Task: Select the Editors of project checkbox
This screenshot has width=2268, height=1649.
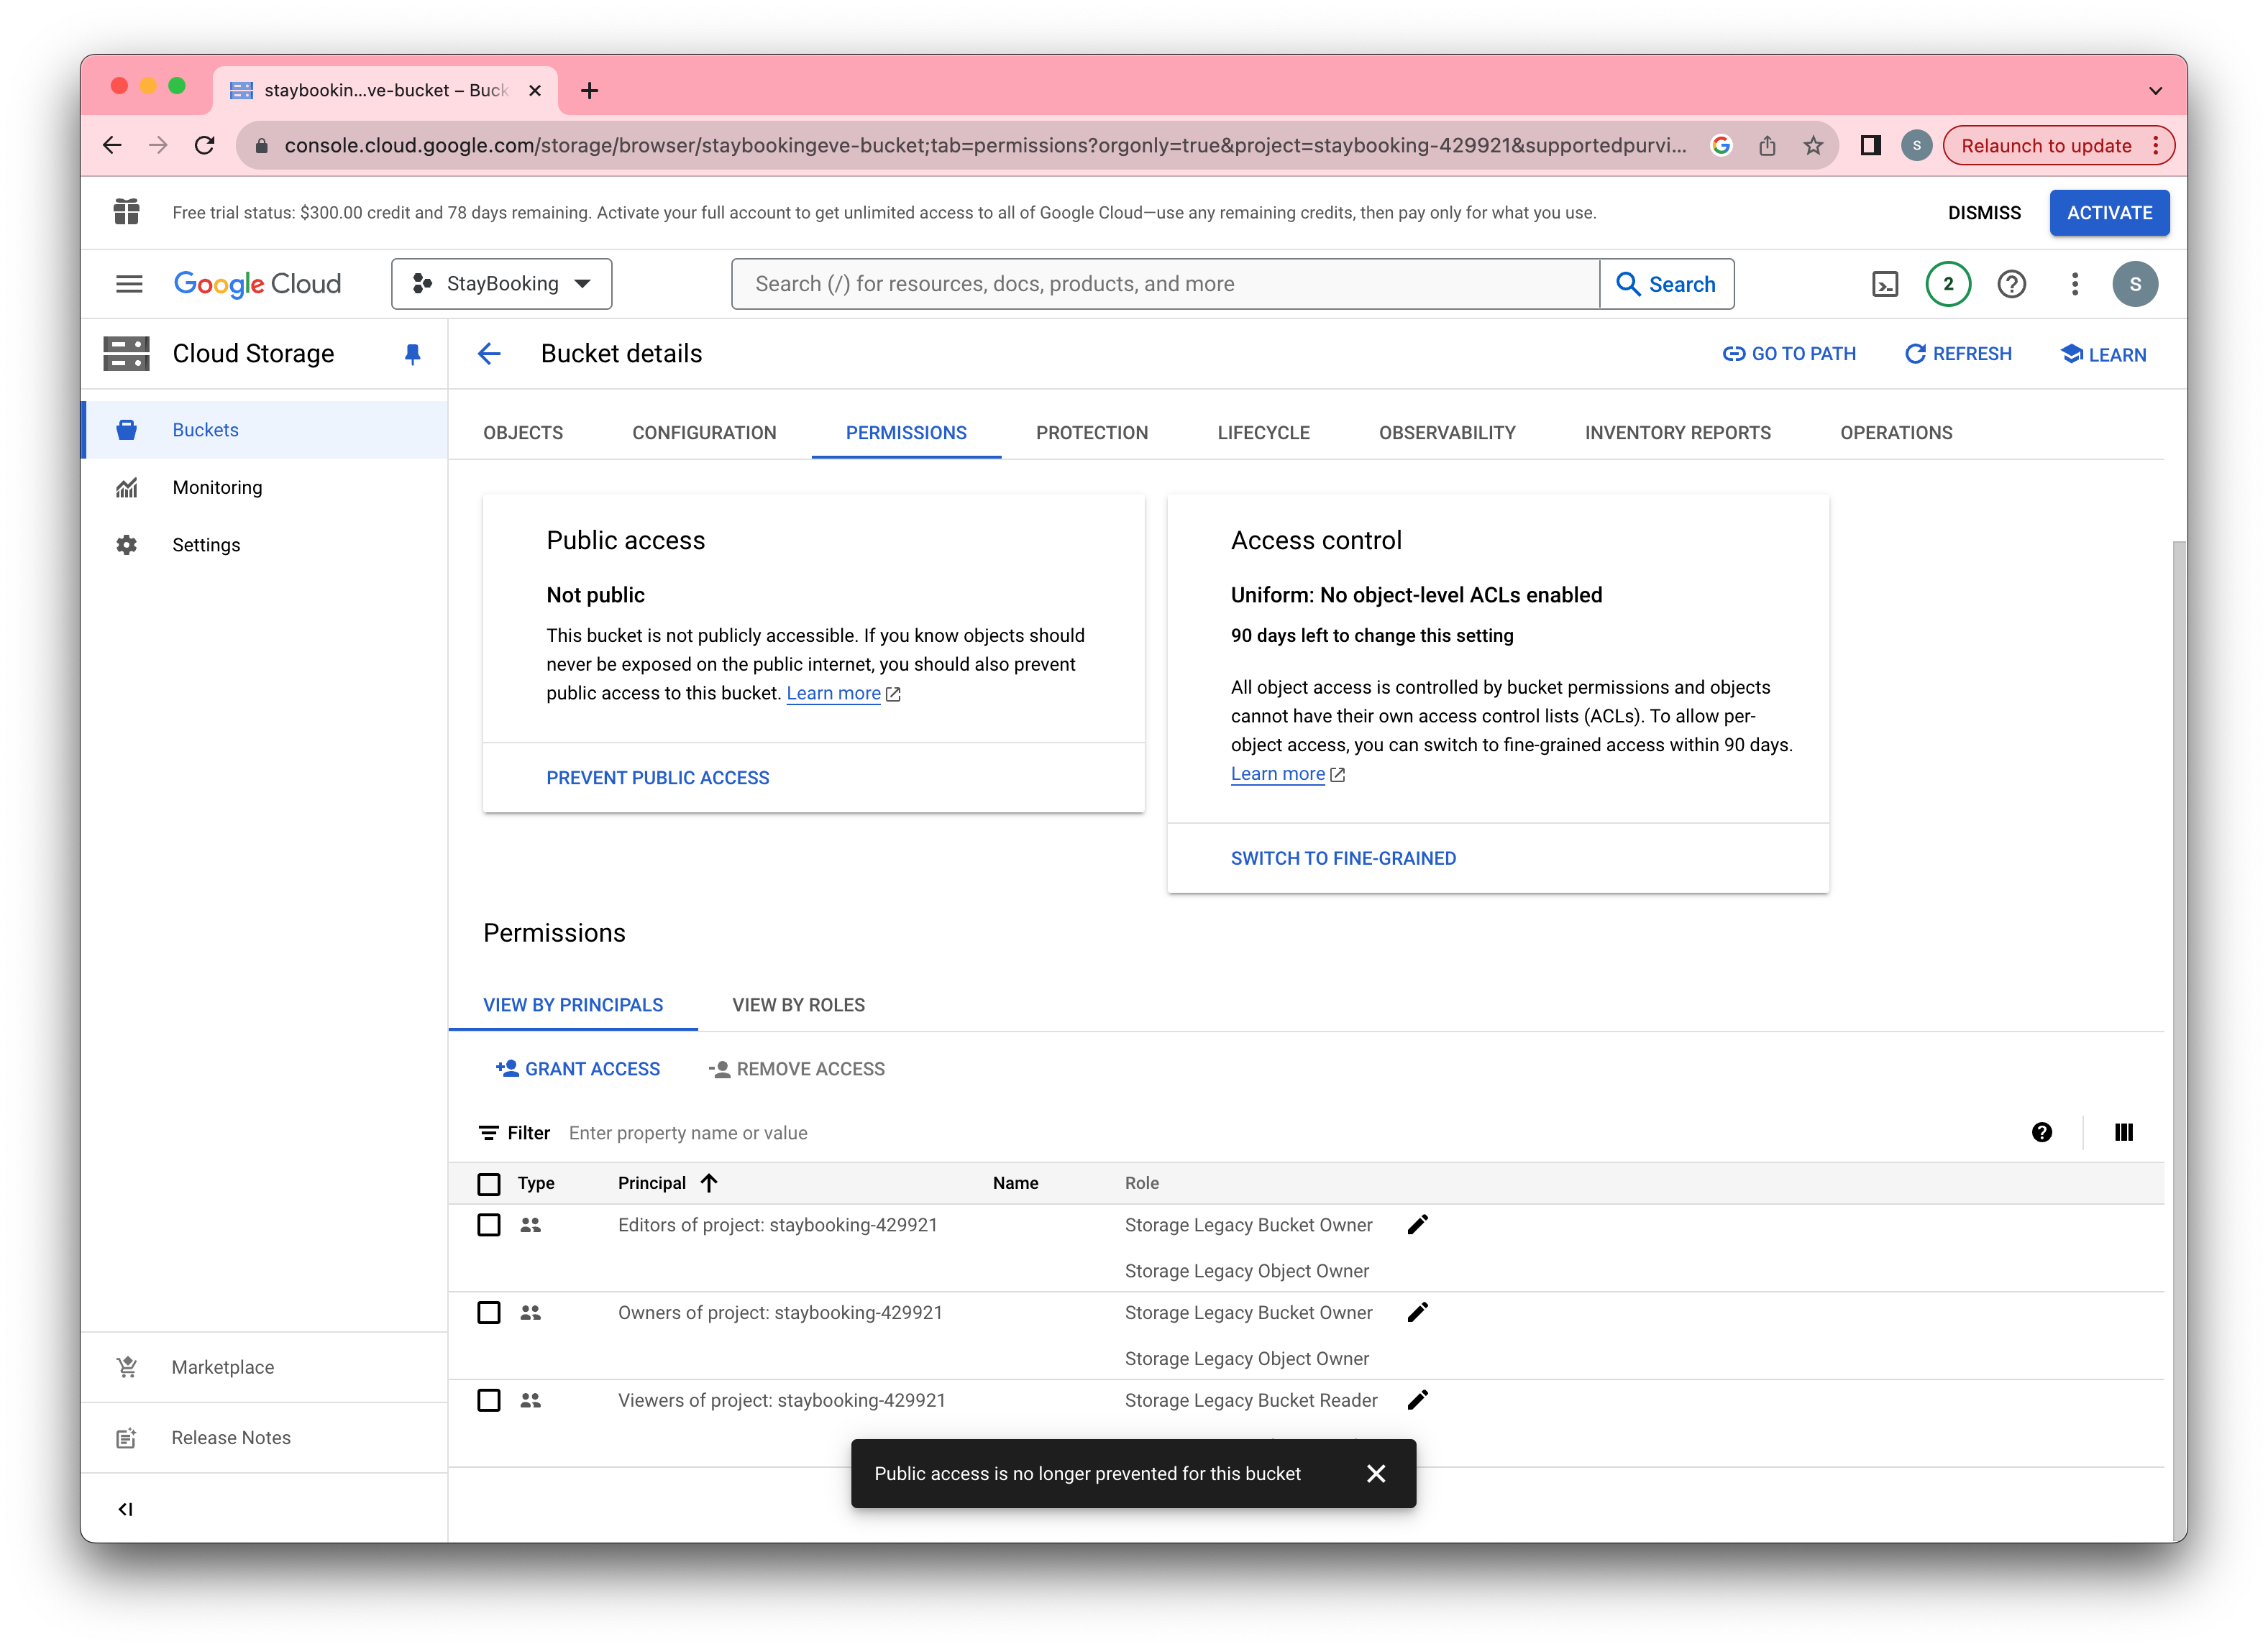Action: click(489, 1224)
